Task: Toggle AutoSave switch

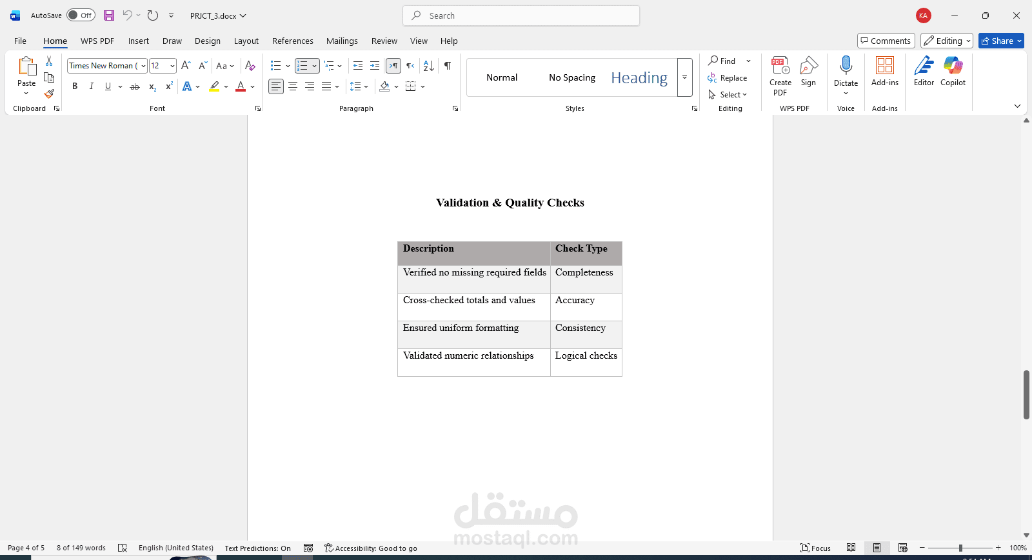Action: click(81, 15)
